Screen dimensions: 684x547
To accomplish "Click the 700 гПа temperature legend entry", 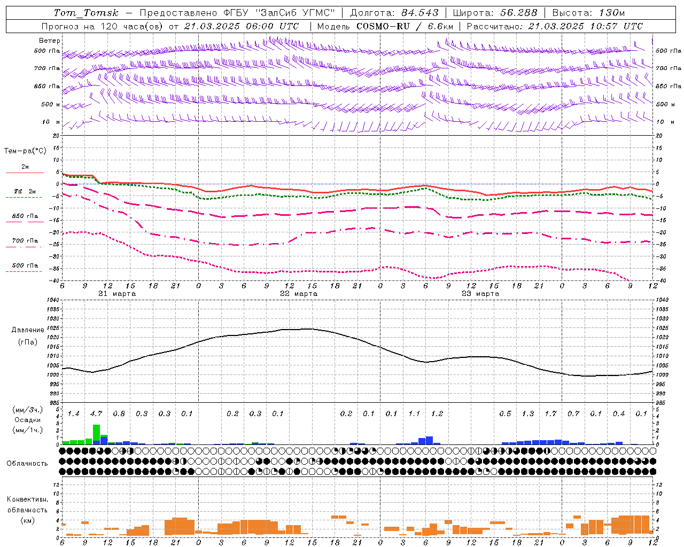I will click(25, 240).
